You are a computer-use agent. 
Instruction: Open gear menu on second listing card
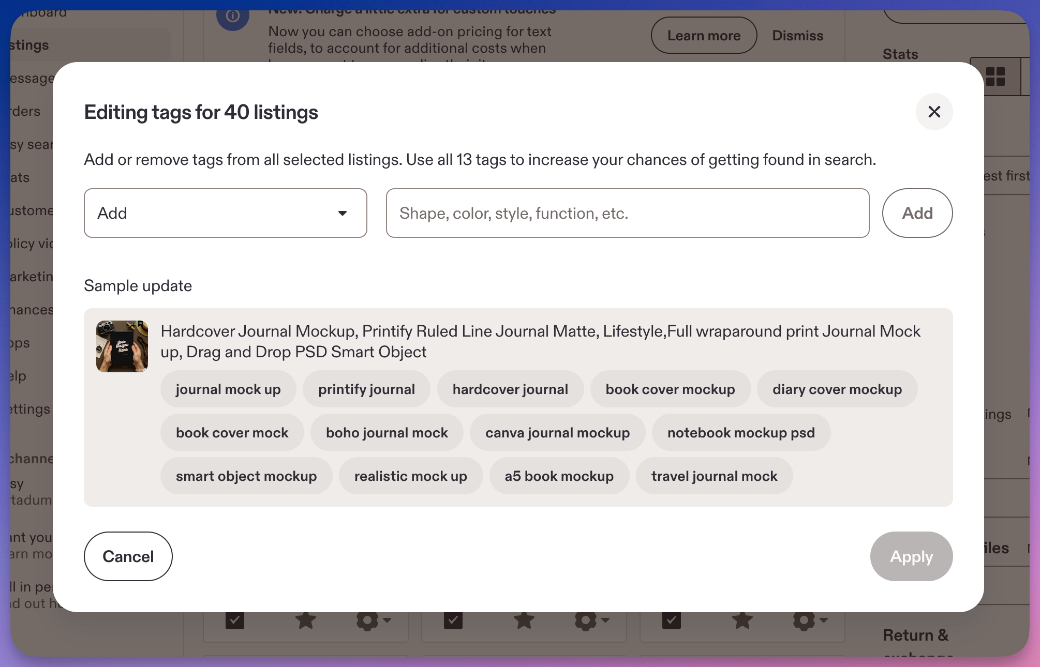tap(591, 620)
